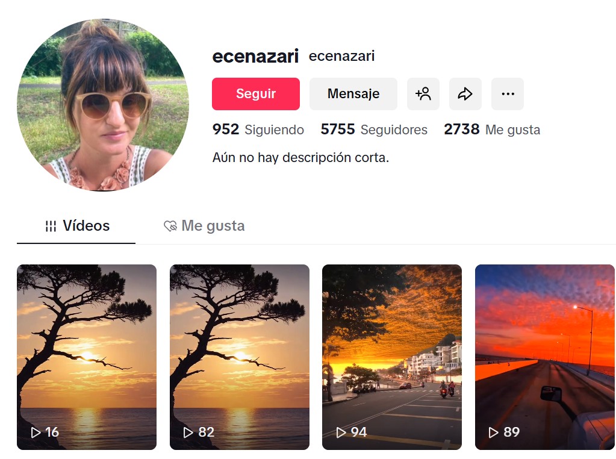
Task: Click the locked heart icon beside Me gusta
Action: pos(170,226)
